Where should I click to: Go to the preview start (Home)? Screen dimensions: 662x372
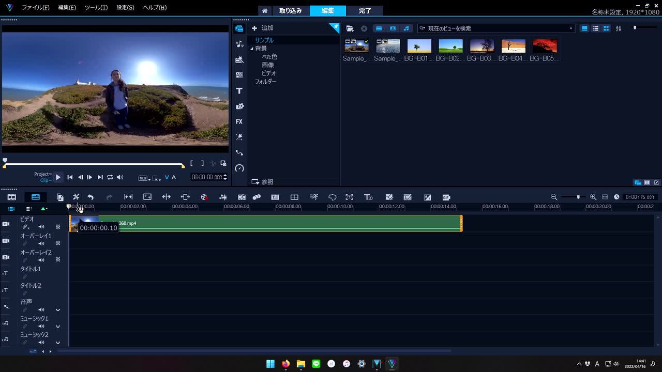(70, 177)
